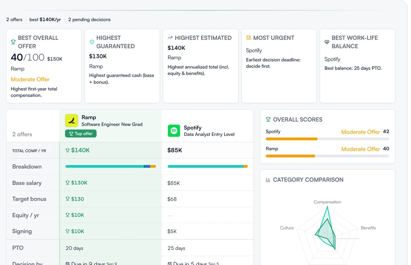The width and height of the screenshot is (411, 265).
Task: Click the Culture axis label on radar chart
Action: pyautogui.click(x=287, y=228)
